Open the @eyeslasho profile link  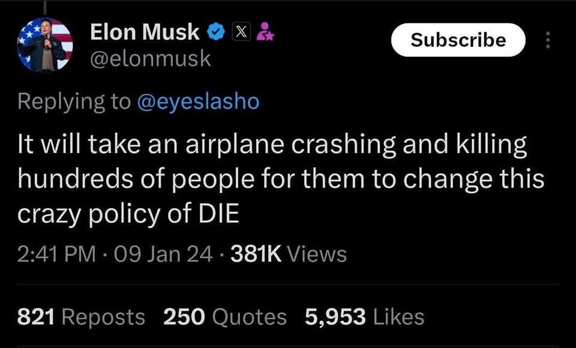click(199, 101)
